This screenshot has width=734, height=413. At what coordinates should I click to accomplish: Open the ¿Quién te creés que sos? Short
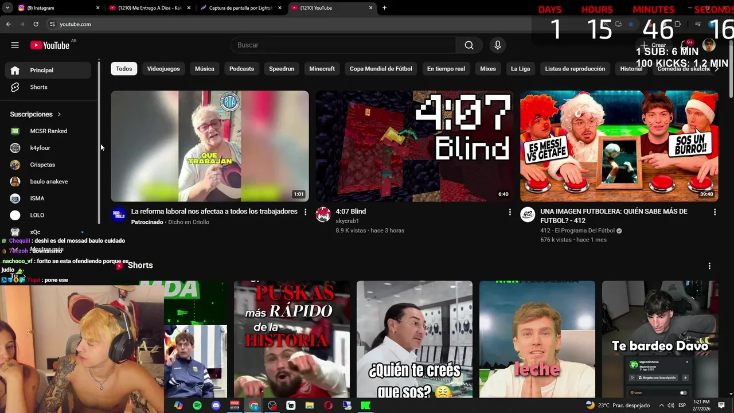415,339
